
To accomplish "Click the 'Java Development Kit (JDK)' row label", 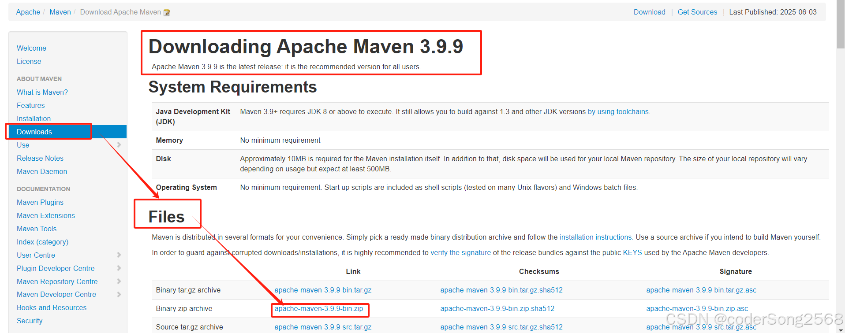I will [x=193, y=117].
